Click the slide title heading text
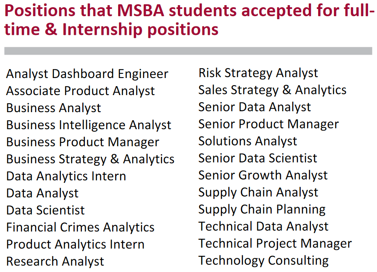The width and height of the screenshot is (377, 272). click(x=189, y=20)
